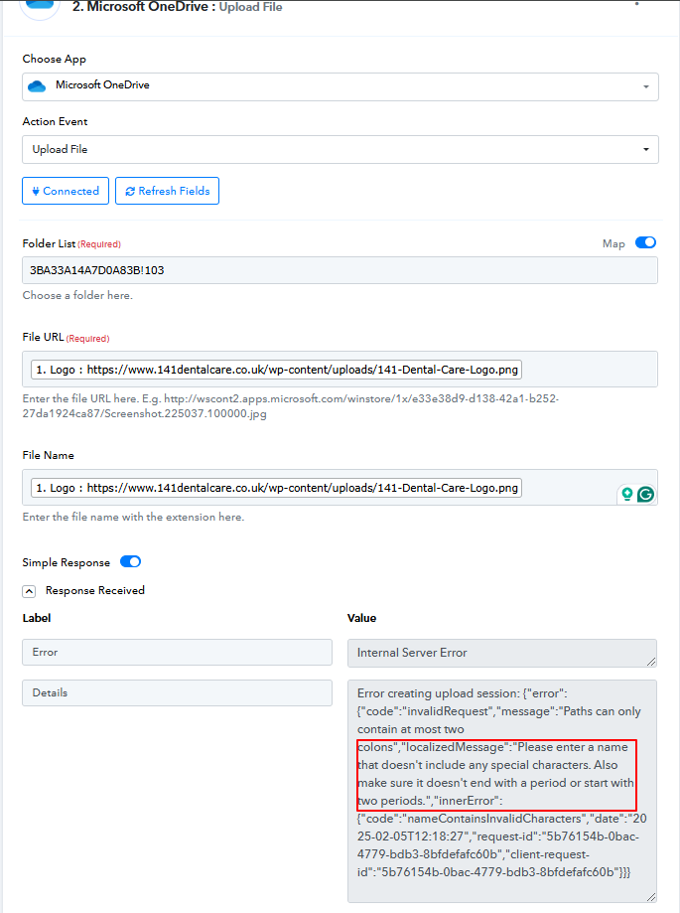Open the step options three-dot menu

[x=637, y=5]
